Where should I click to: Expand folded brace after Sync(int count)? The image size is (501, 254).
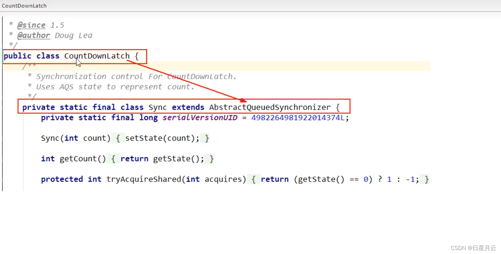coord(118,138)
